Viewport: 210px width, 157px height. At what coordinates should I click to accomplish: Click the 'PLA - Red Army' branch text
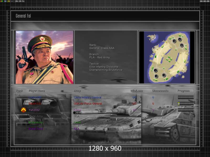(99, 57)
